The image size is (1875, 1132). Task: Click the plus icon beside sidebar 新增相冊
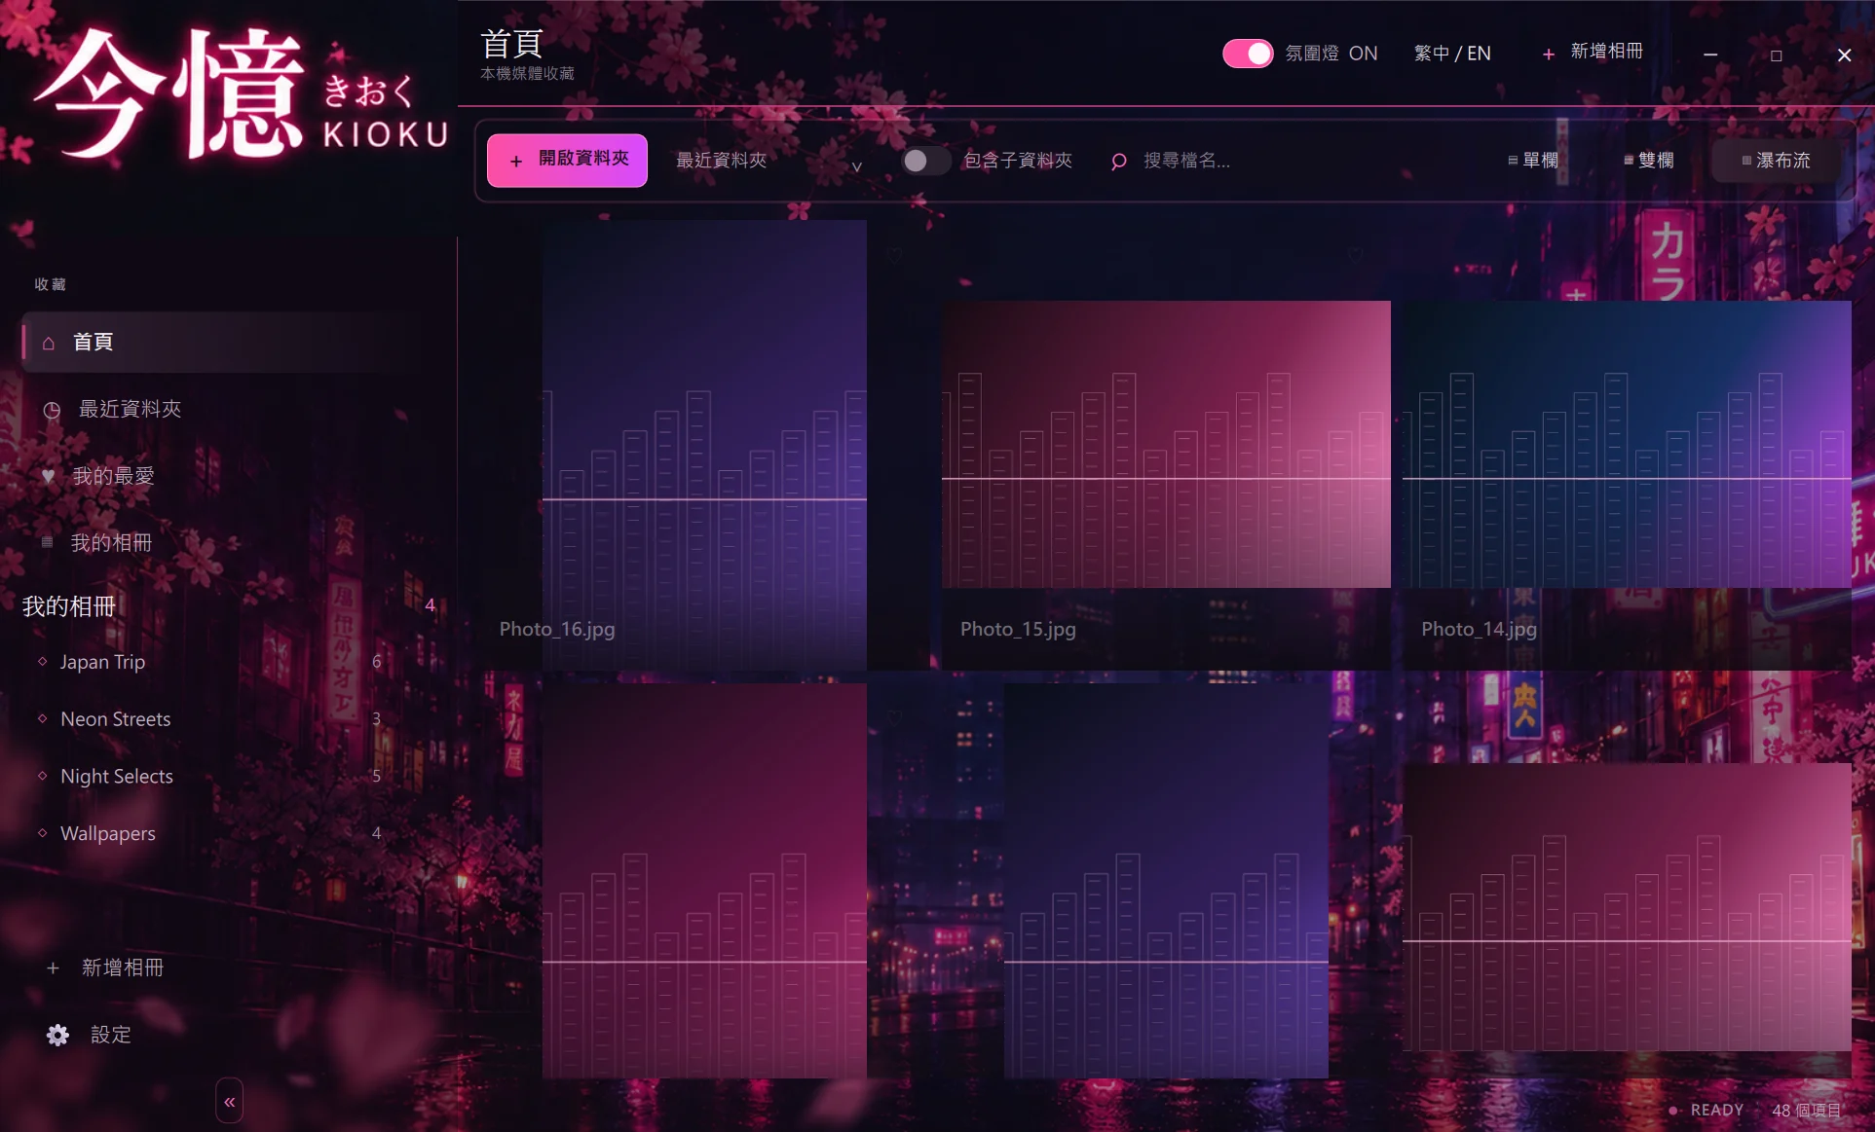point(53,968)
